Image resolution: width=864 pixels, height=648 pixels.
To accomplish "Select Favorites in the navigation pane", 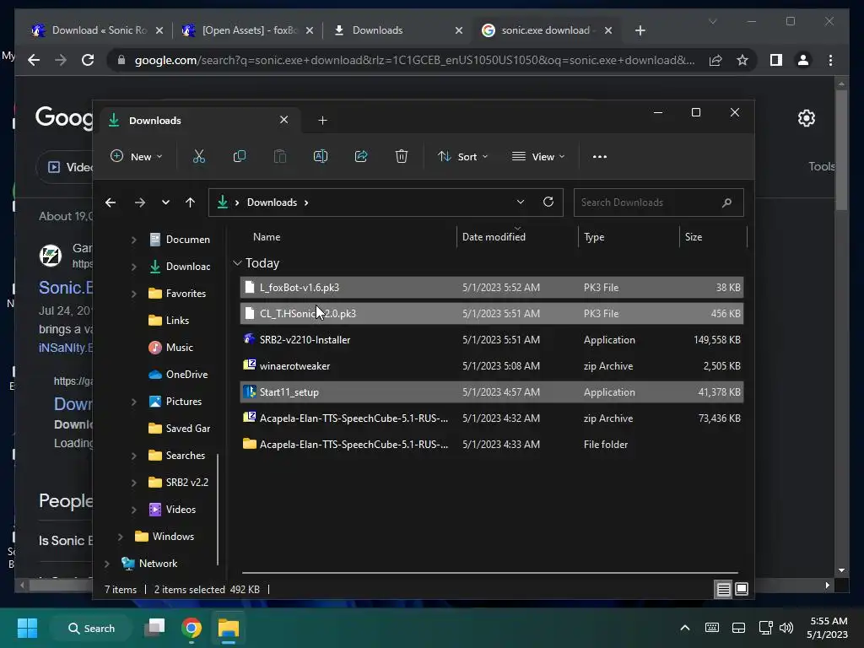I will (177, 294).
